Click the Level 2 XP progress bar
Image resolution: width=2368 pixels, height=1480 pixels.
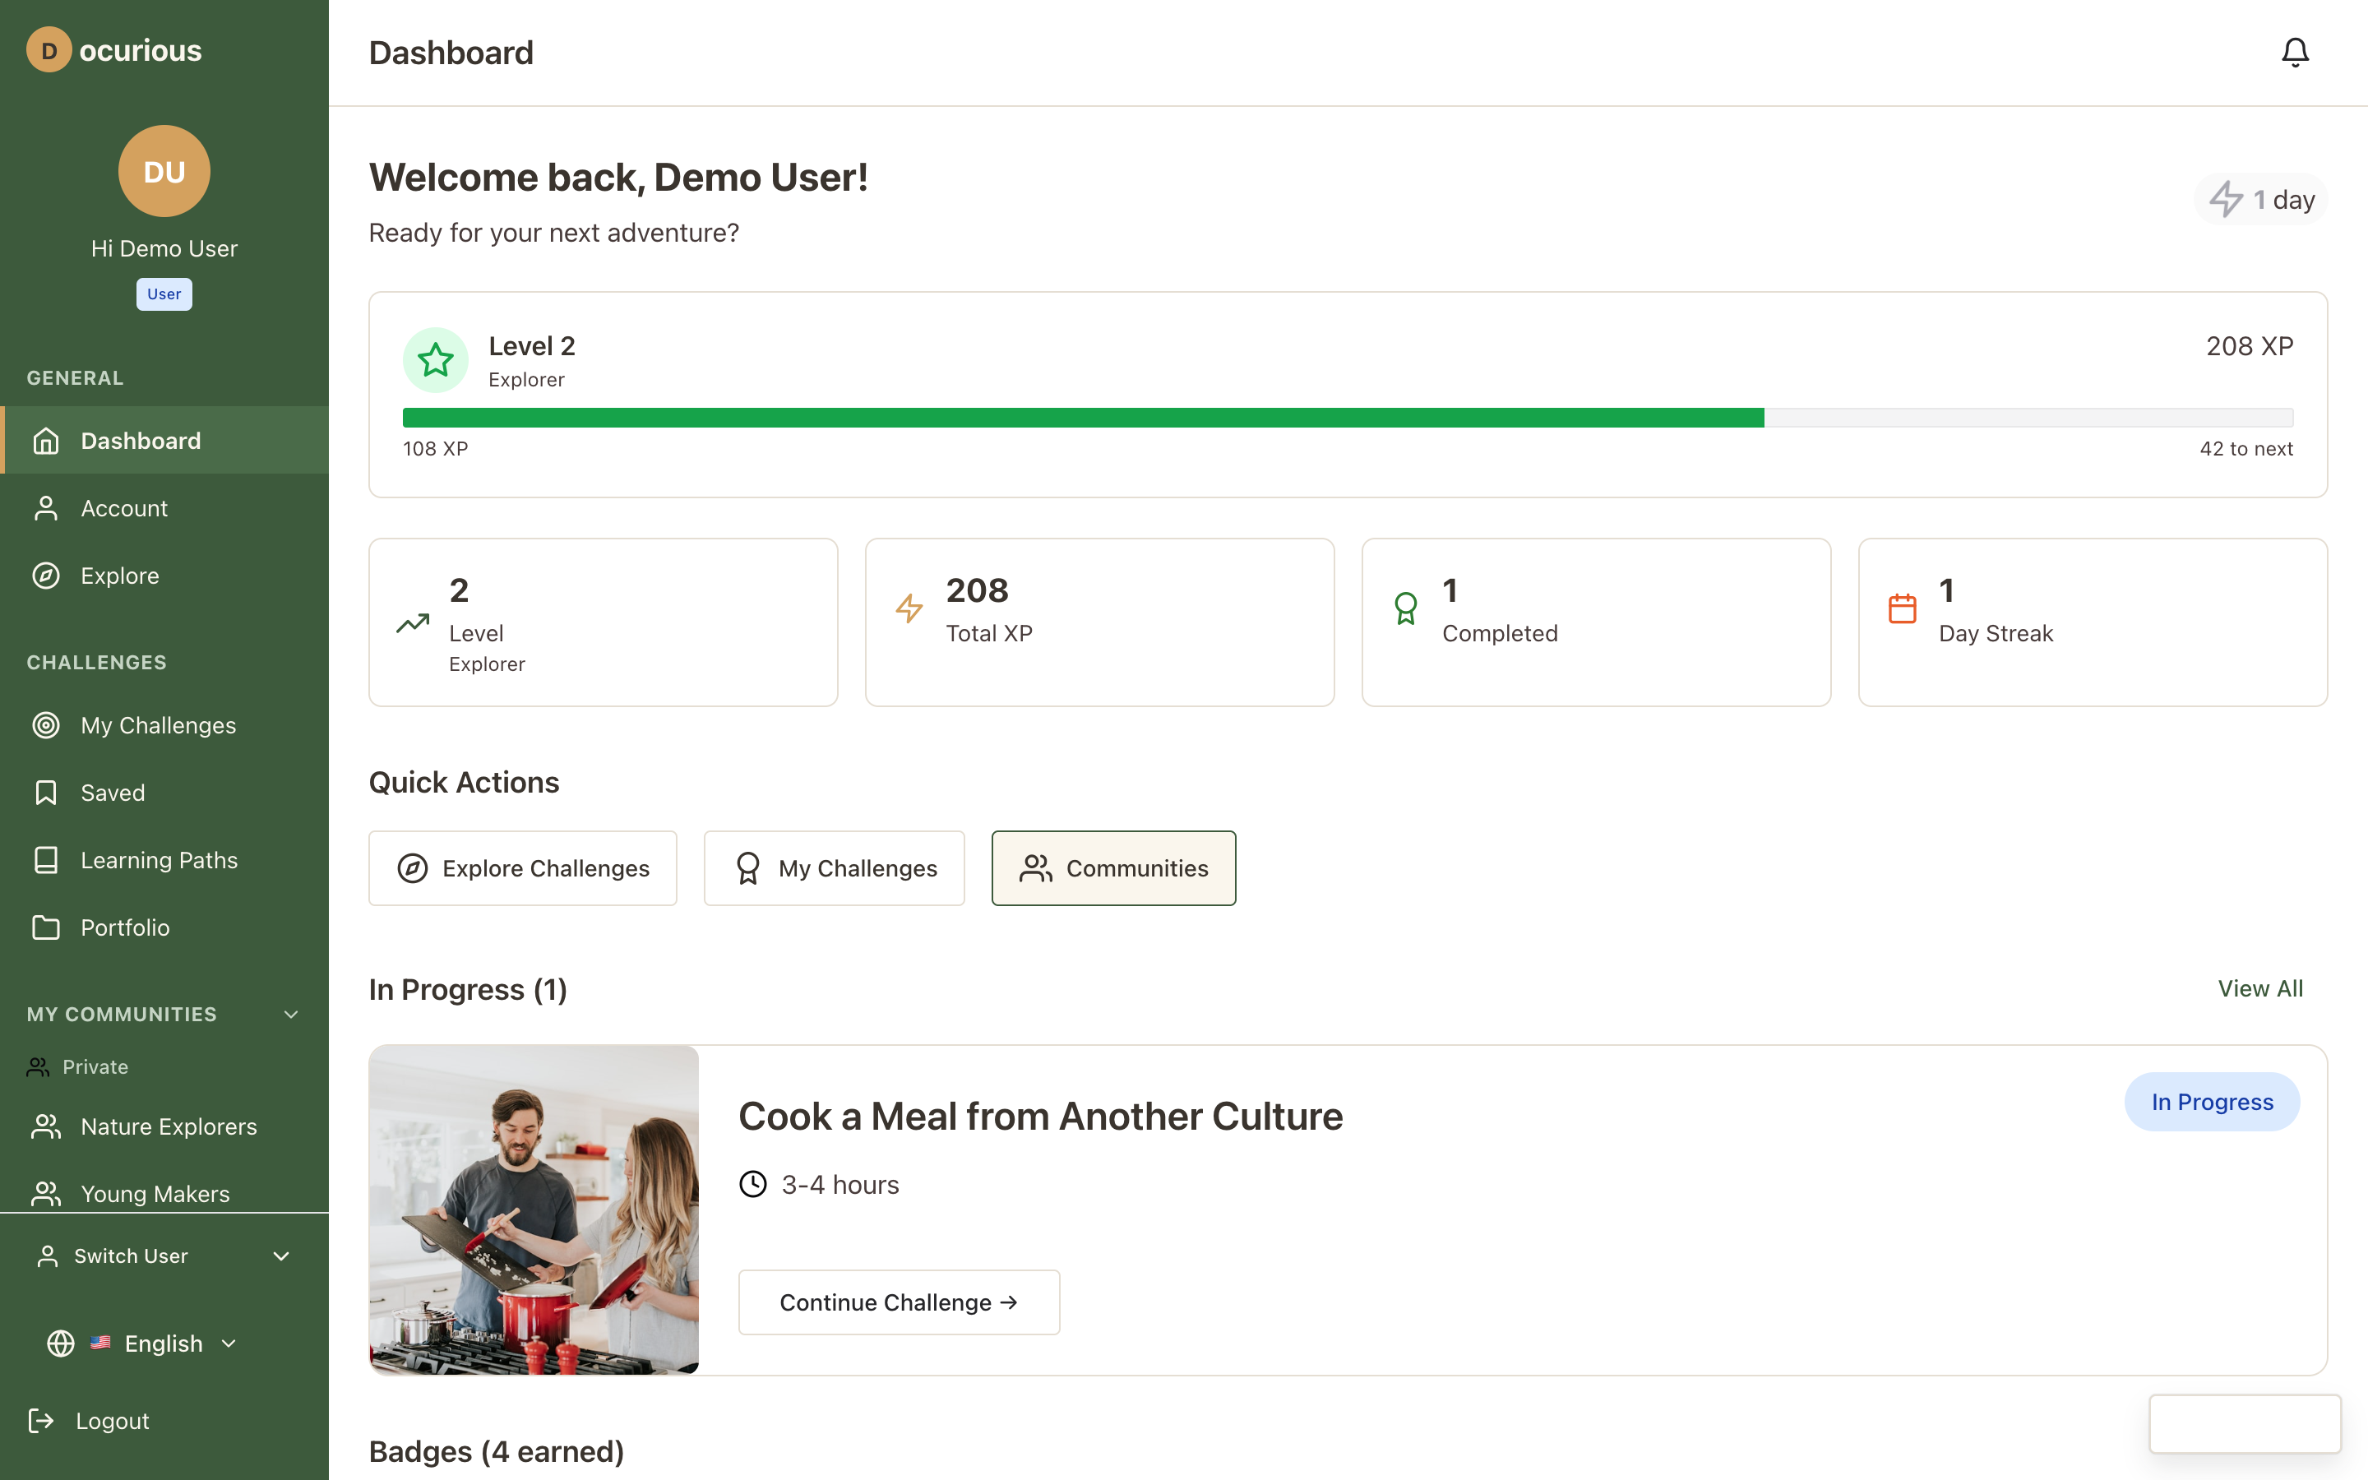1348,418
